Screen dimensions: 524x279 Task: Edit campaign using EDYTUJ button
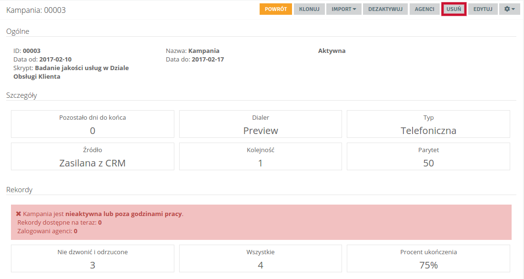(x=483, y=9)
